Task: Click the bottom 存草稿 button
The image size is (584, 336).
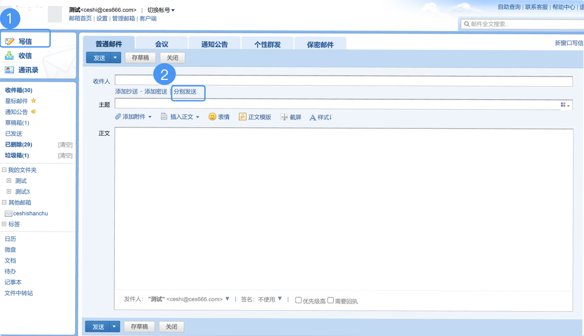Action: point(139,327)
